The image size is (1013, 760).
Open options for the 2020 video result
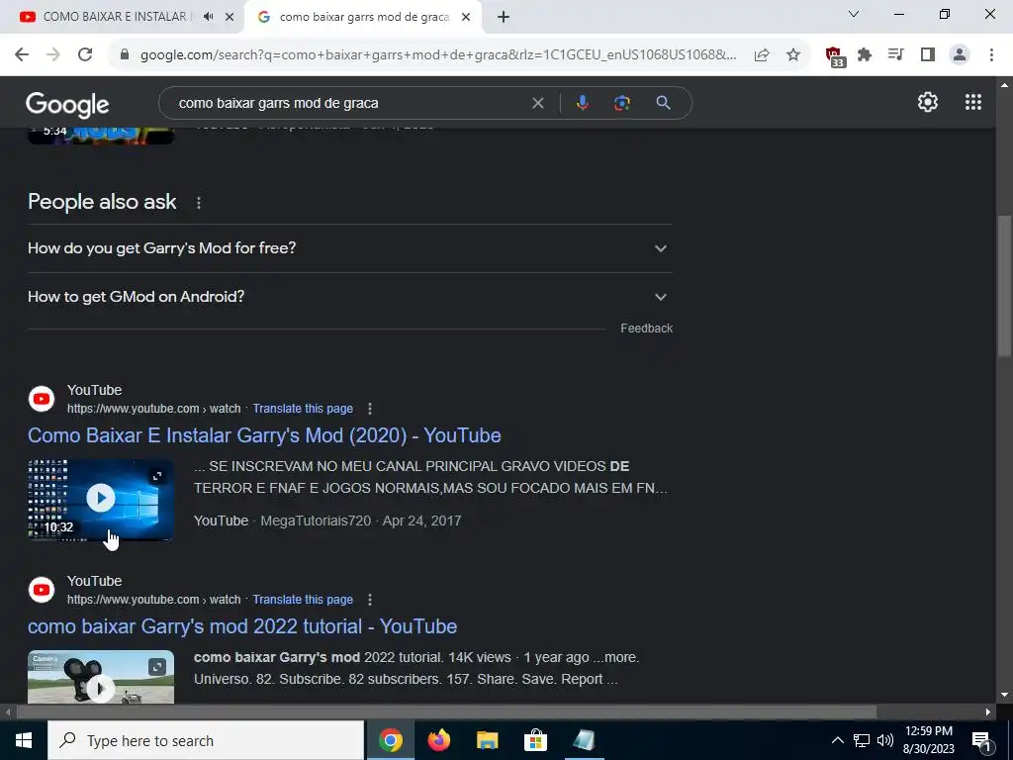tap(370, 409)
